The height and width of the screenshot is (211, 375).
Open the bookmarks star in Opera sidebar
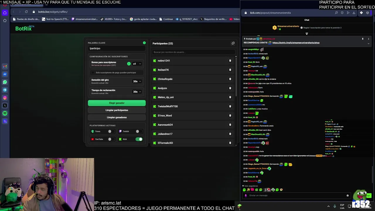click(x=5, y=21)
